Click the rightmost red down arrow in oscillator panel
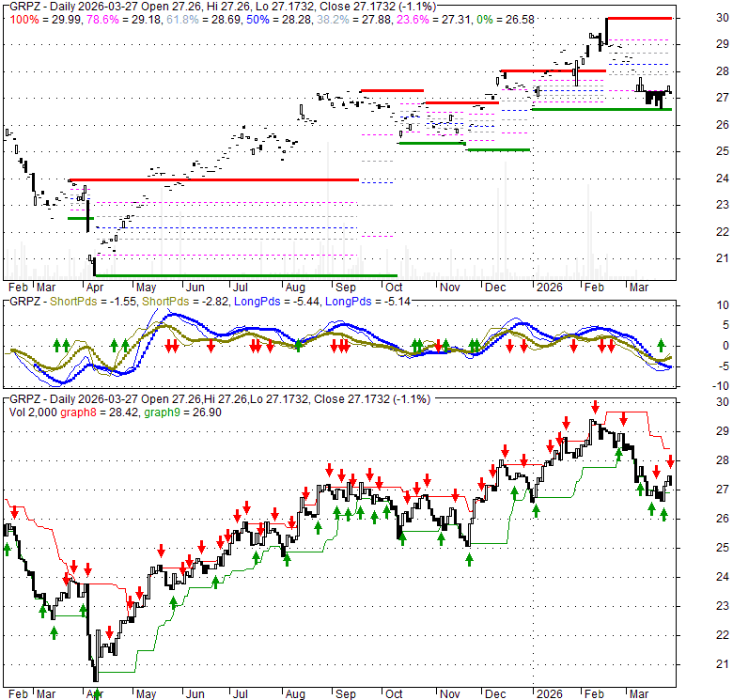 [x=611, y=346]
